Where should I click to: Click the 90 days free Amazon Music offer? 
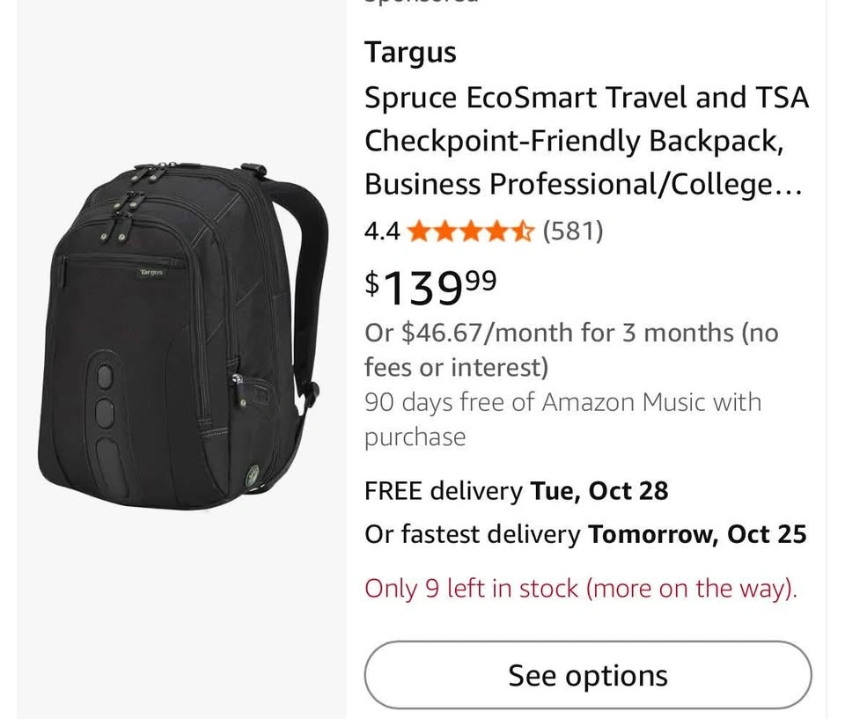point(562,403)
